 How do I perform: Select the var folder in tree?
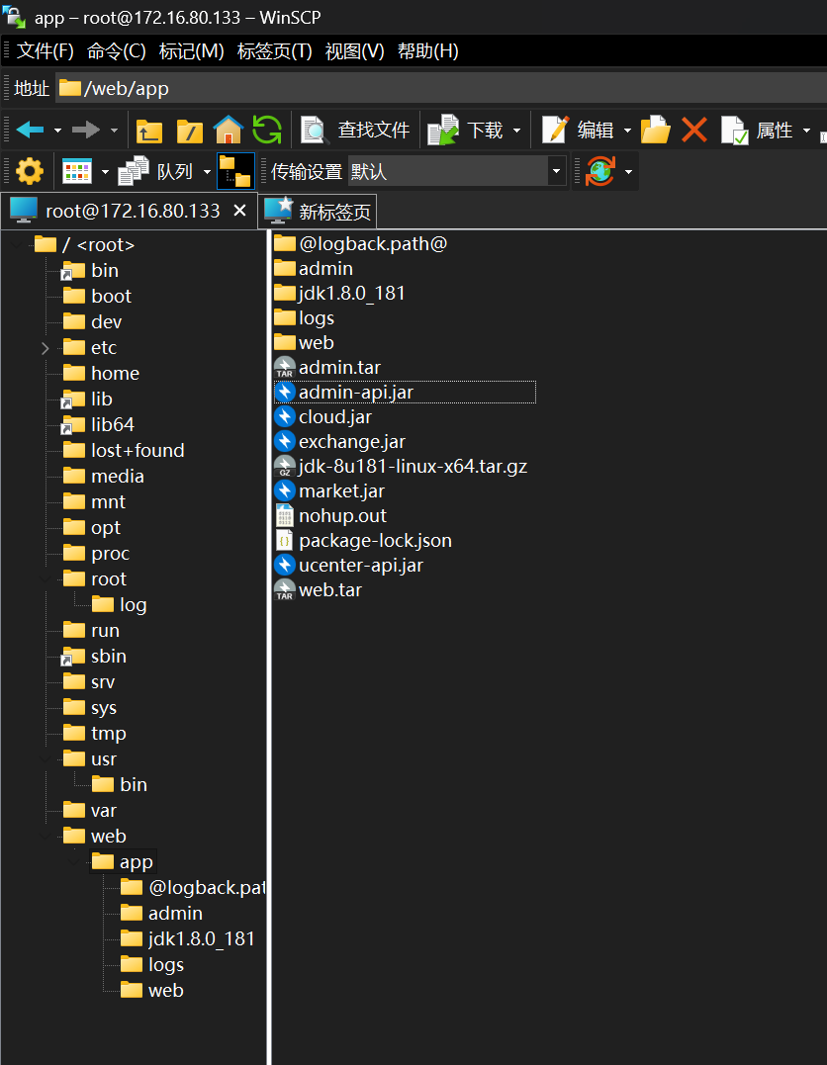(x=90, y=810)
